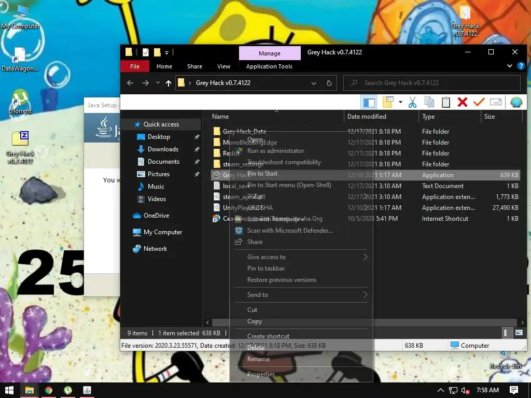
Task: Open the blue Help question mark
Action: (521, 66)
